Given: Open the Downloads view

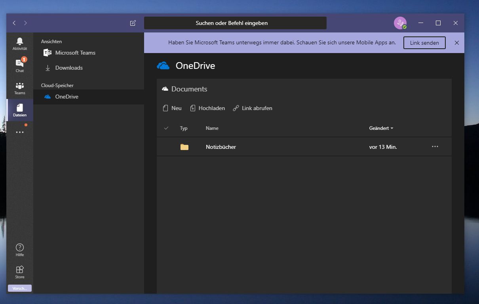Looking at the screenshot, I should (x=89, y=68).
